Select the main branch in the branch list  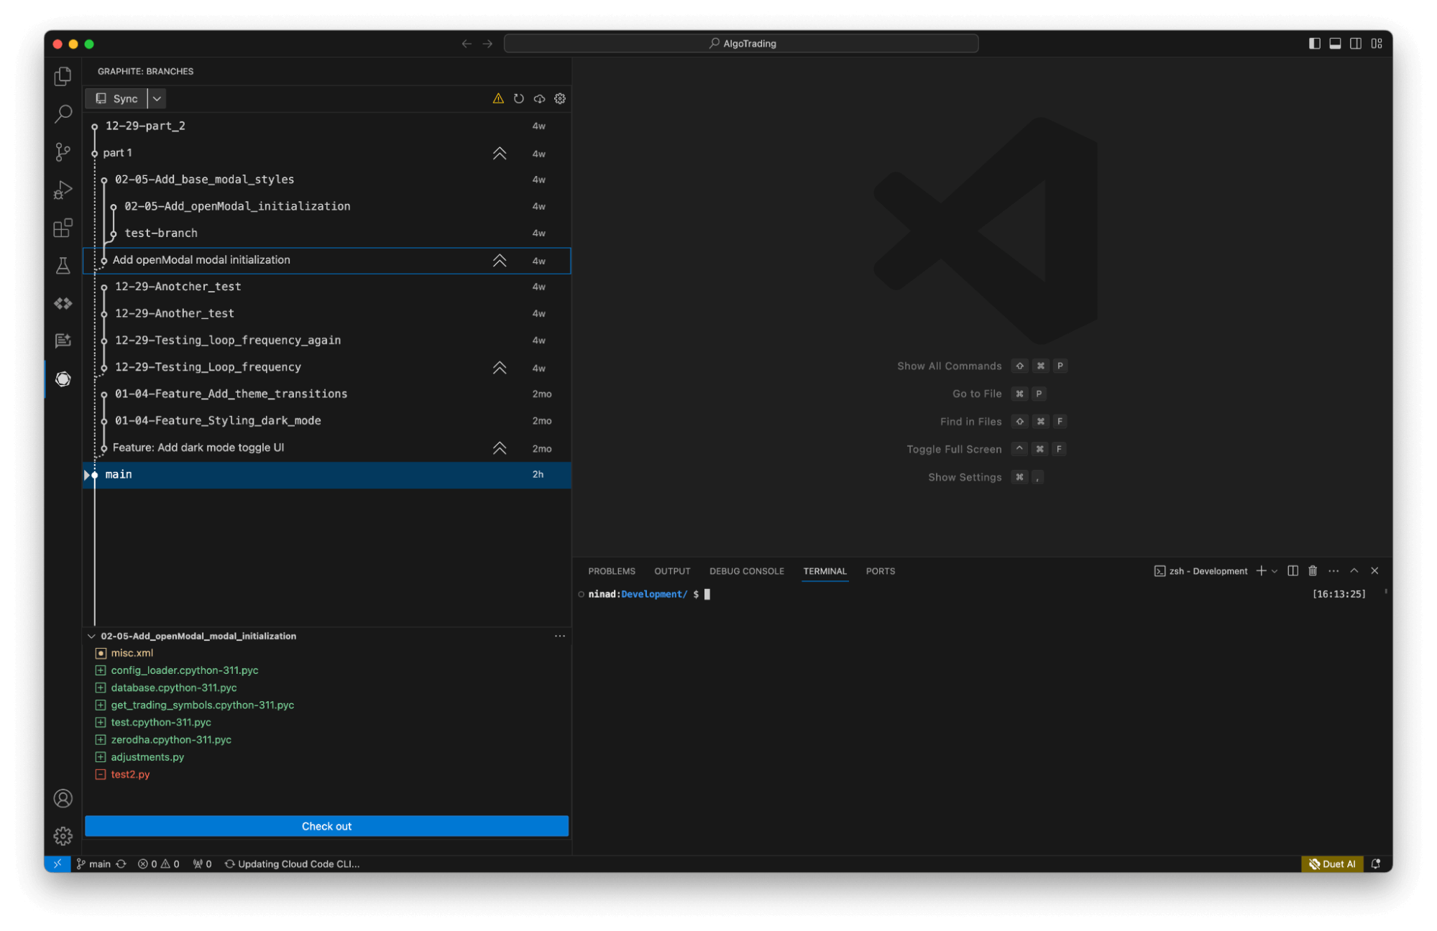click(119, 474)
